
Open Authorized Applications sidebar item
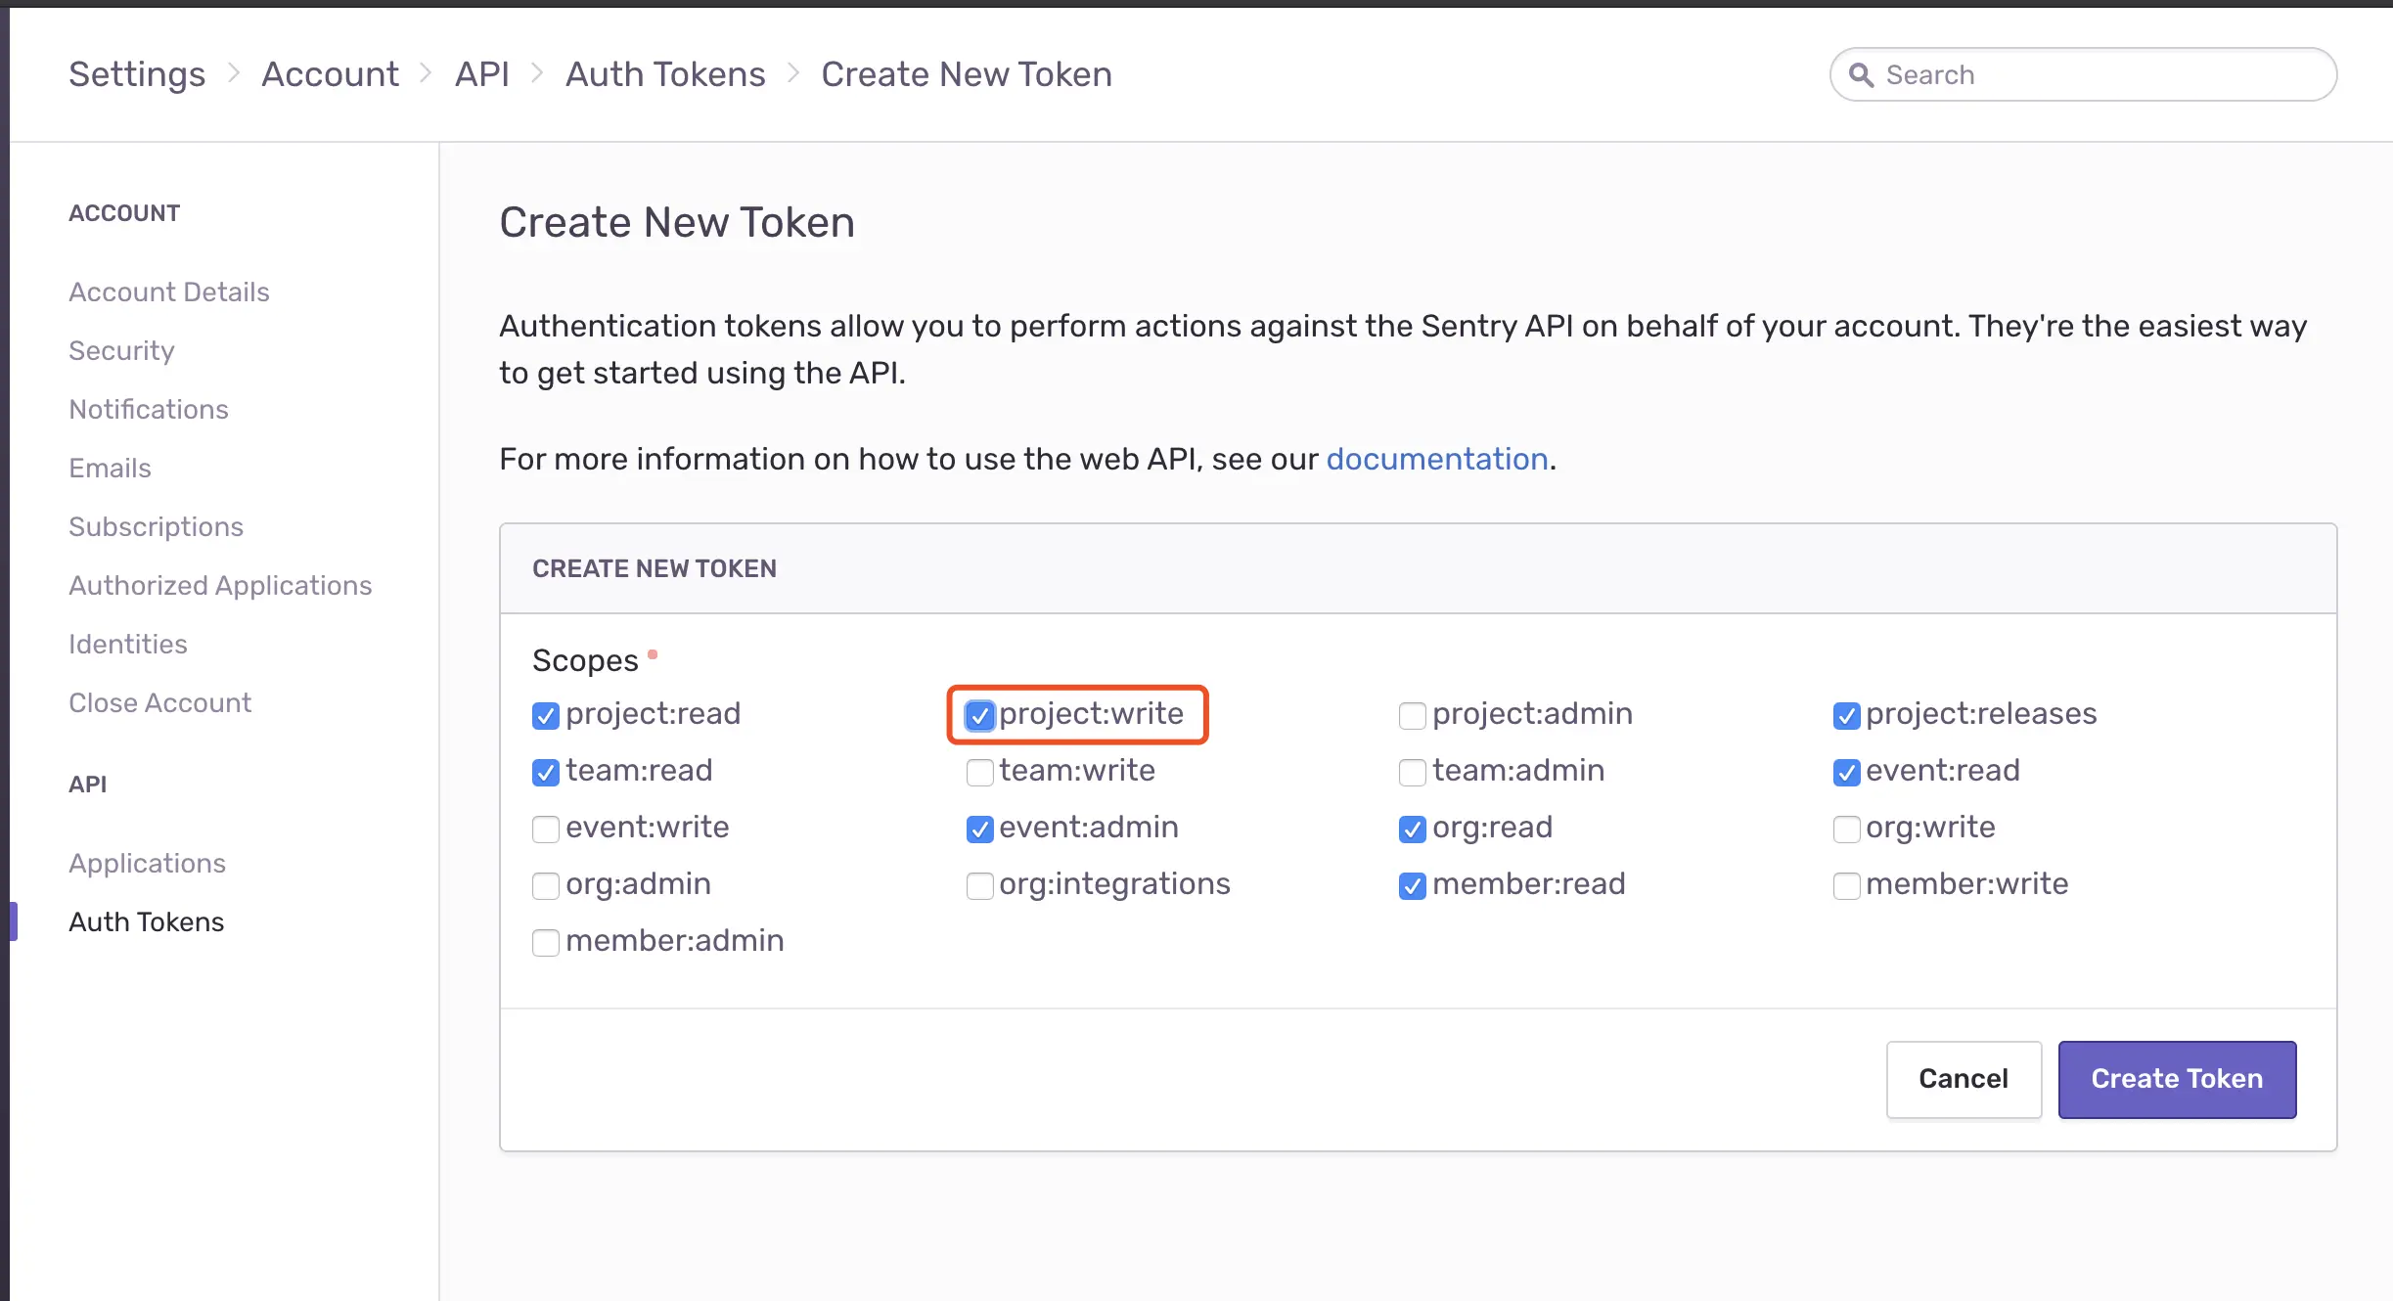coord(220,585)
